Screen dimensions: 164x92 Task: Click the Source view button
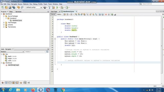(x=53, y=14)
